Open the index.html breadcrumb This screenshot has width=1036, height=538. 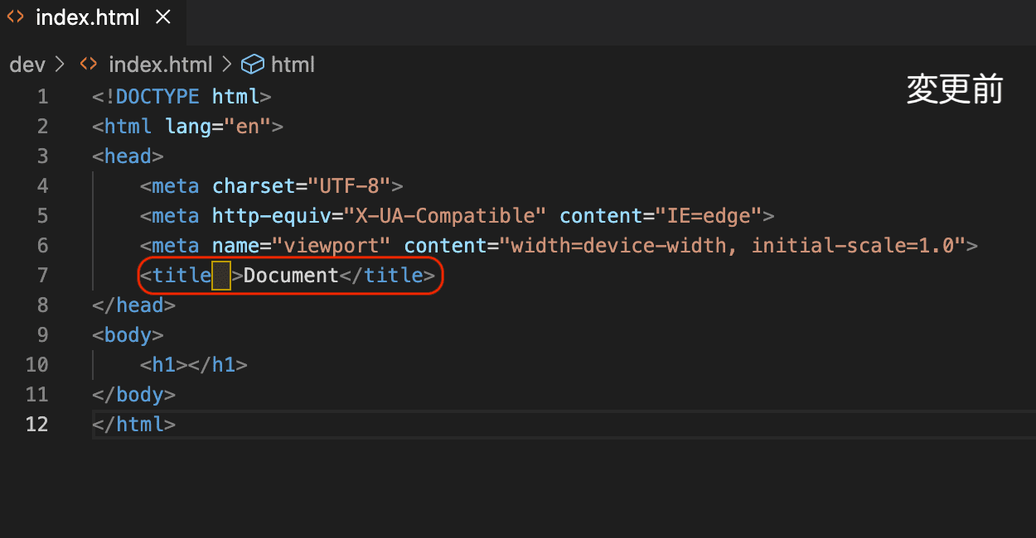pos(160,65)
